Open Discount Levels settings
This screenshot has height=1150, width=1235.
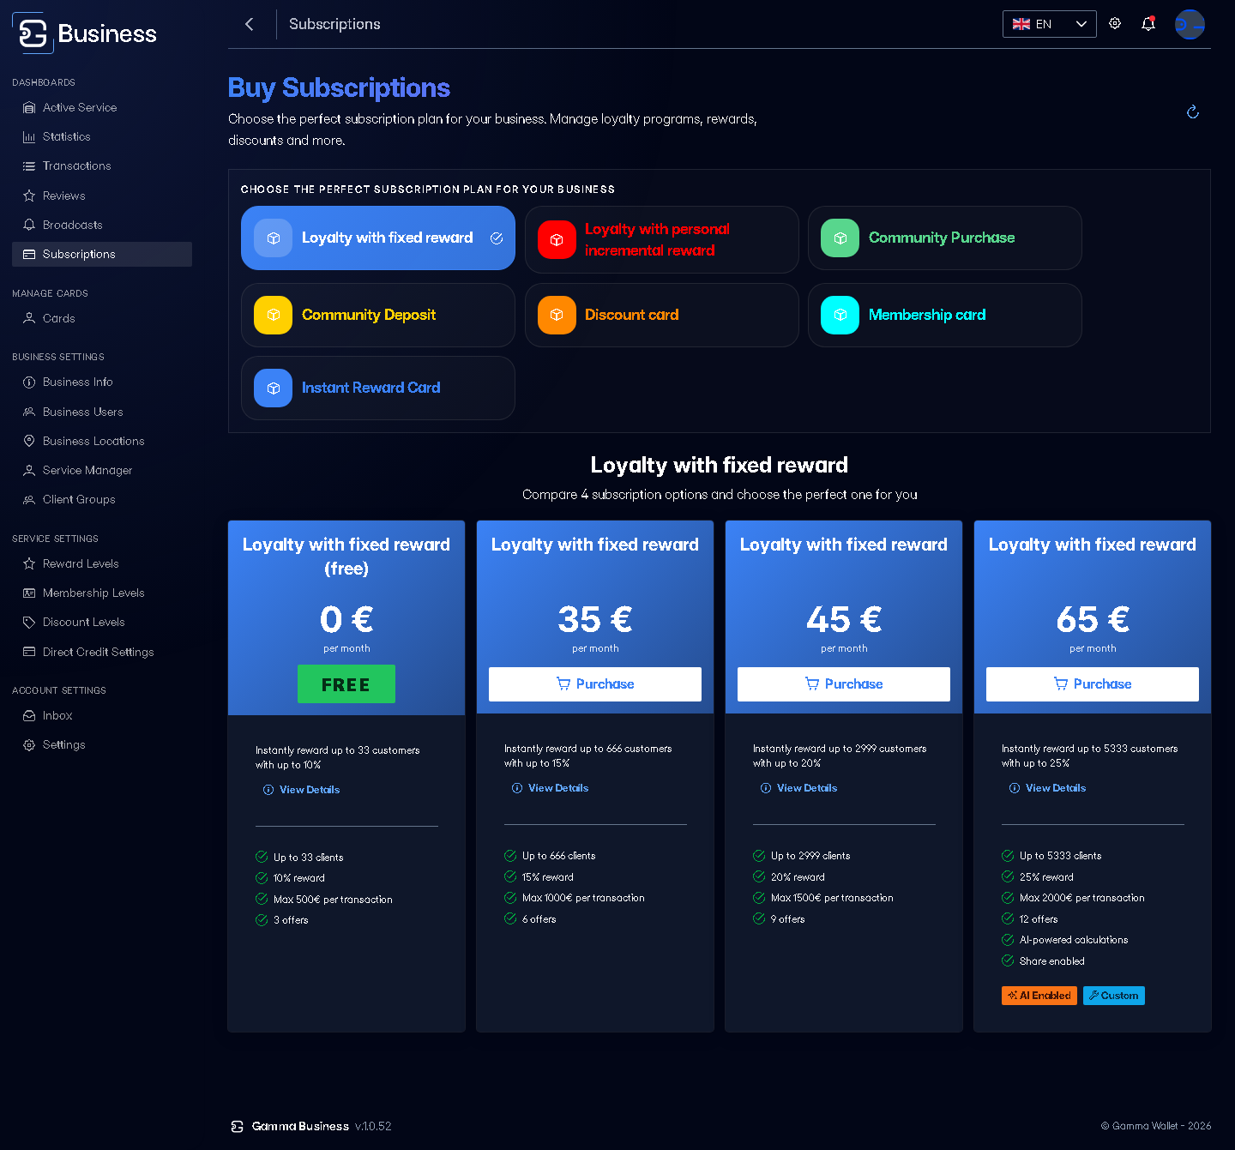coord(102,622)
